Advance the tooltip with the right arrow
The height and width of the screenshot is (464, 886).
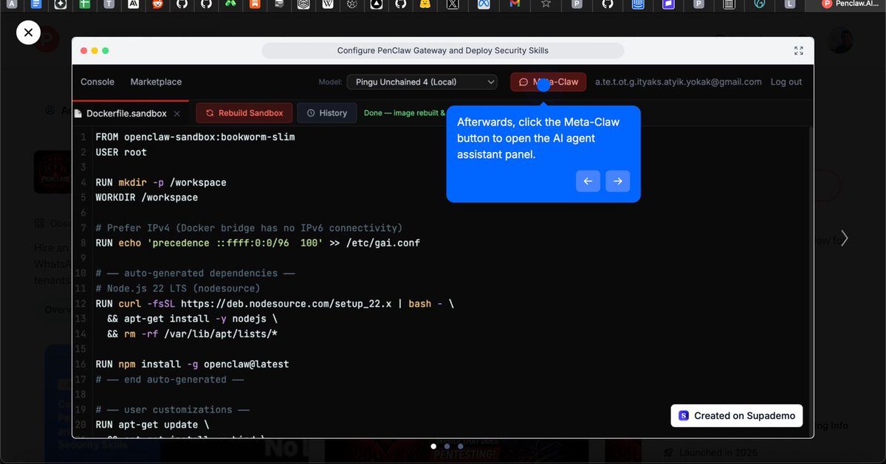(x=617, y=181)
